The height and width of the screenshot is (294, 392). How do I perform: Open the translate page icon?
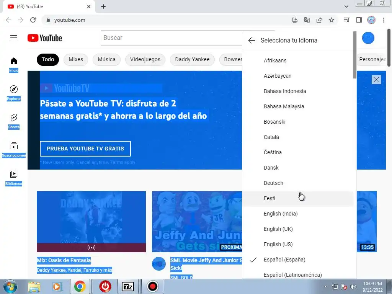coord(307,20)
